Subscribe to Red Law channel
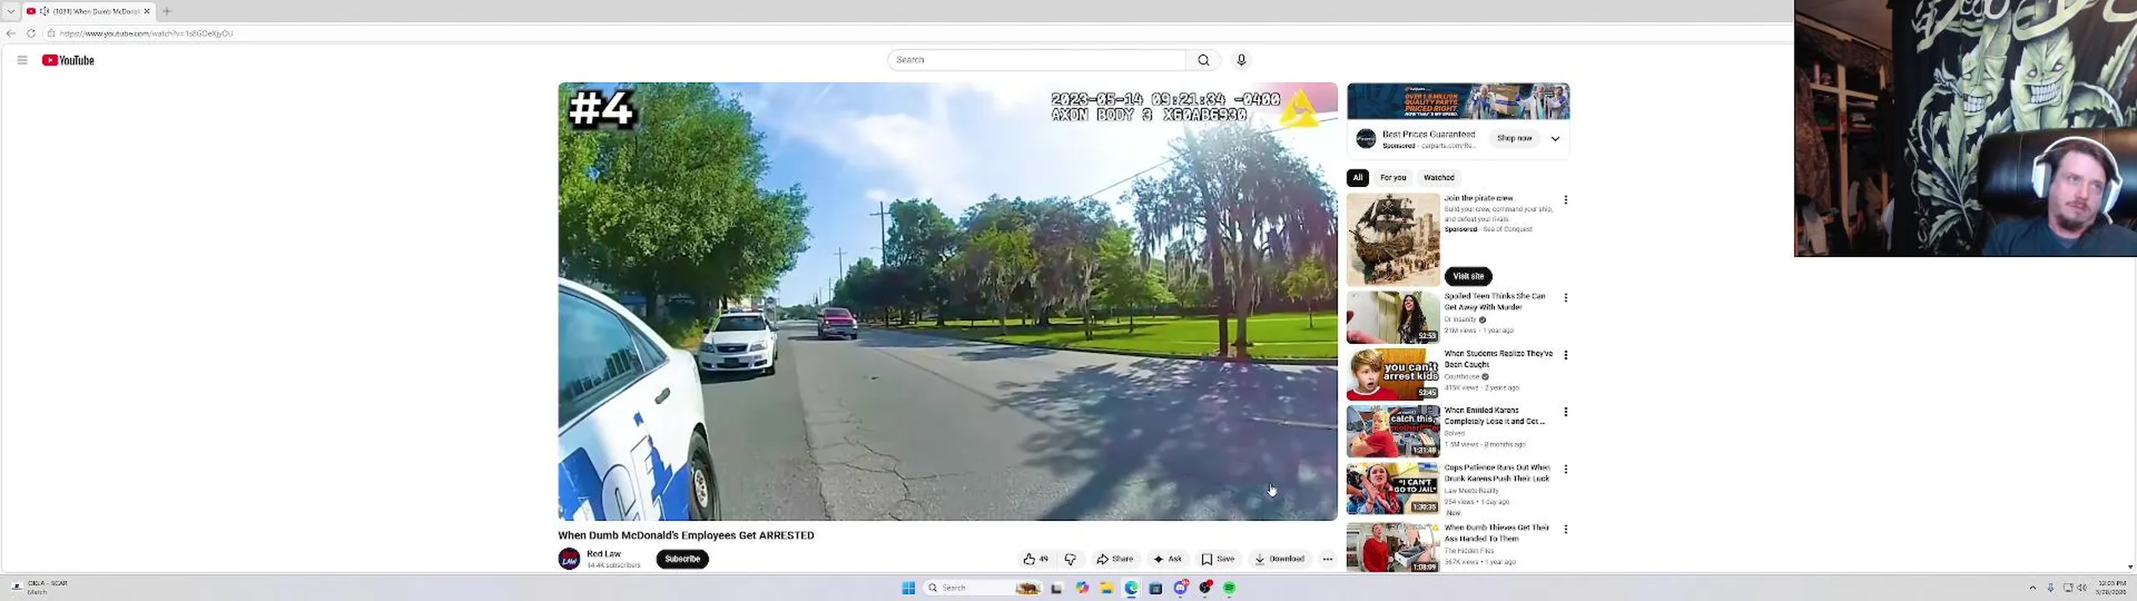Screen dimensions: 2137x601 682,559
